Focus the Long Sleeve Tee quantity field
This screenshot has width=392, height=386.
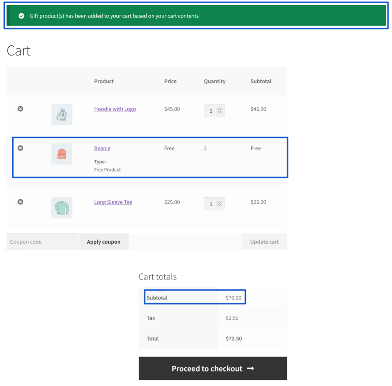tap(211, 204)
